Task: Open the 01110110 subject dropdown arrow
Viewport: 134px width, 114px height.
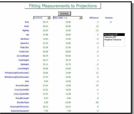Action: point(49,18)
